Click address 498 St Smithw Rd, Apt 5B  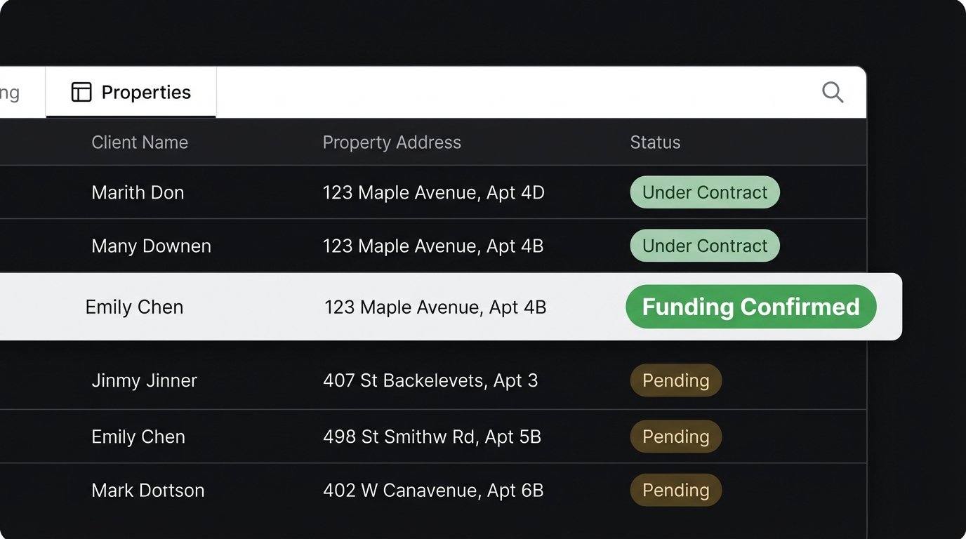point(432,437)
